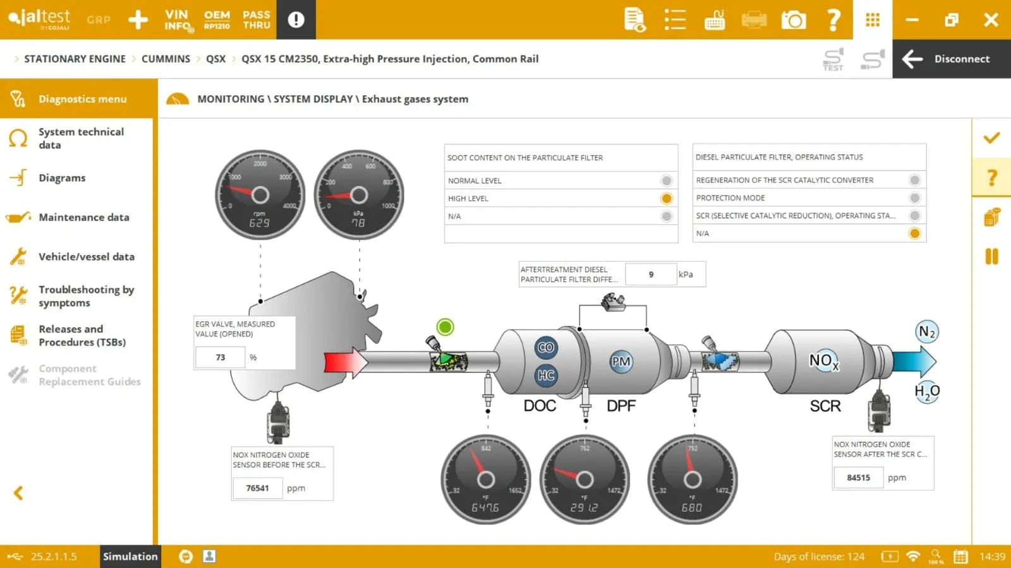Select N/A under diesel particulate filter status
This screenshot has height=568, width=1011.
pyautogui.click(x=914, y=233)
